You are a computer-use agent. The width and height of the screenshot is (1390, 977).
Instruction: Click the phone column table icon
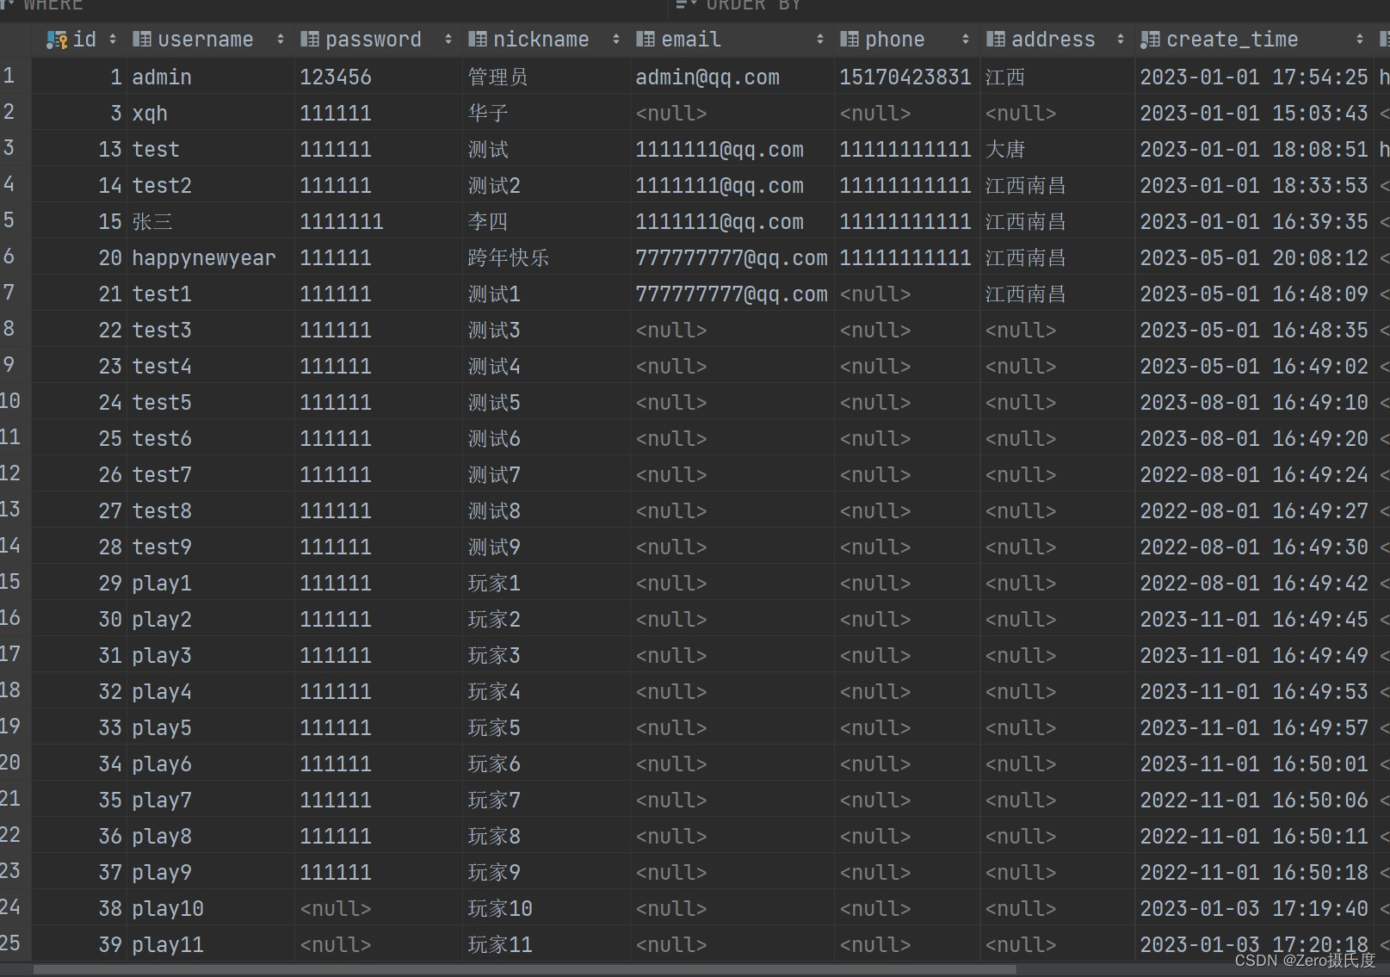[x=849, y=40]
